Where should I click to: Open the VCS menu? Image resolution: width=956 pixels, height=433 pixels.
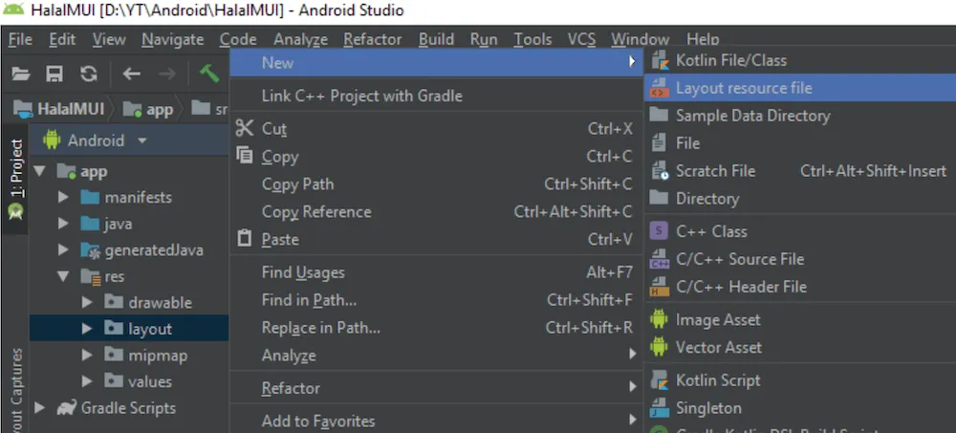(x=581, y=39)
